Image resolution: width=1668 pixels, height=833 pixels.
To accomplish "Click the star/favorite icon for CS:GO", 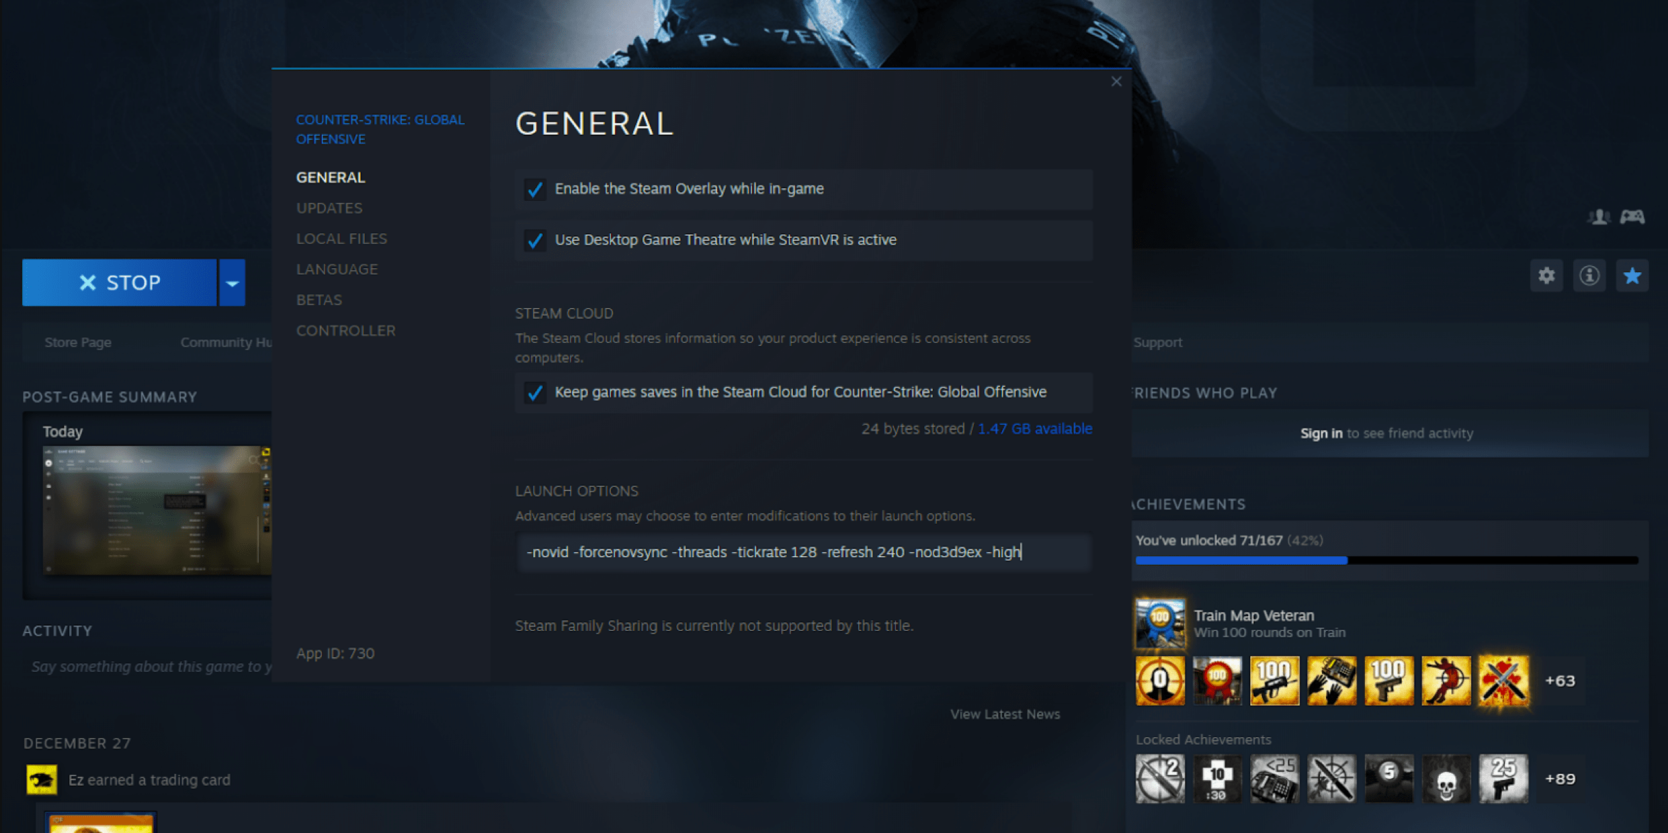I will tap(1635, 276).
